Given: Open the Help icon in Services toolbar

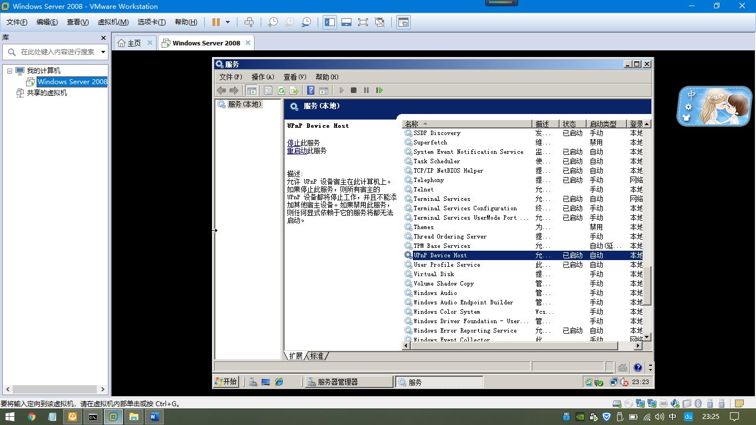Looking at the screenshot, I should [x=310, y=90].
